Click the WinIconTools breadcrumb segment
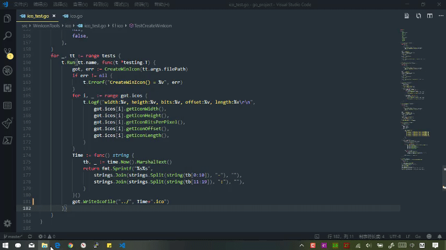The width and height of the screenshot is (446, 250). (x=46, y=26)
